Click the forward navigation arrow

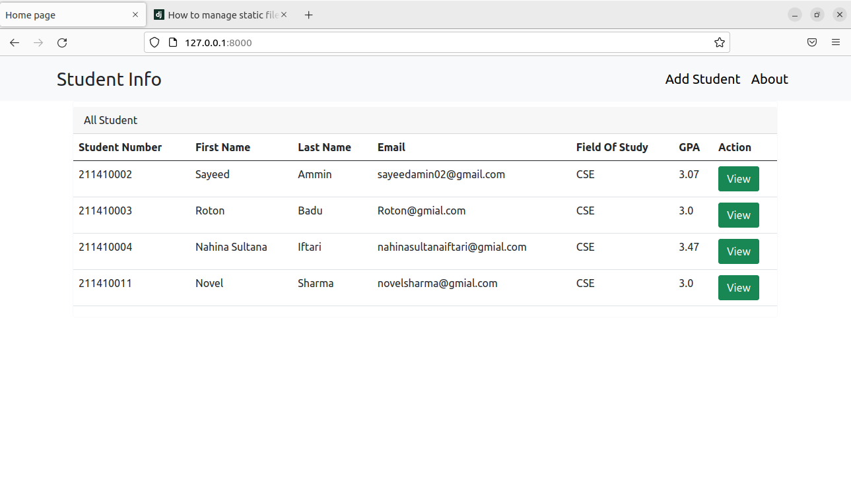coord(38,42)
